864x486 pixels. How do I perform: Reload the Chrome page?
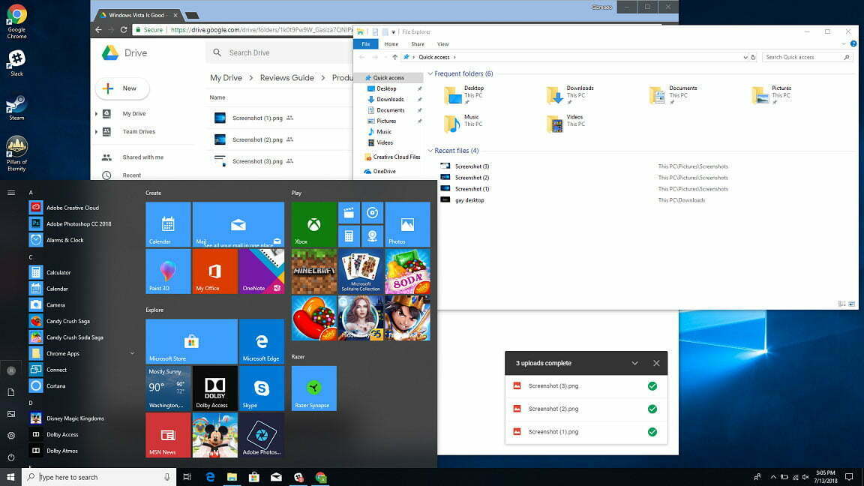[x=124, y=30]
